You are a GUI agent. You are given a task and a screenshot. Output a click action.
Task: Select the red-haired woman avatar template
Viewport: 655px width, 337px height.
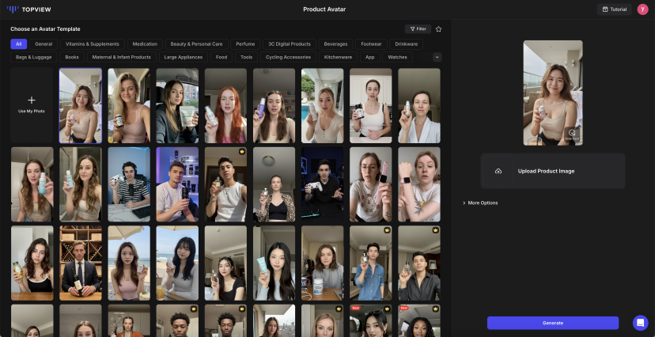(x=225, y=106)
